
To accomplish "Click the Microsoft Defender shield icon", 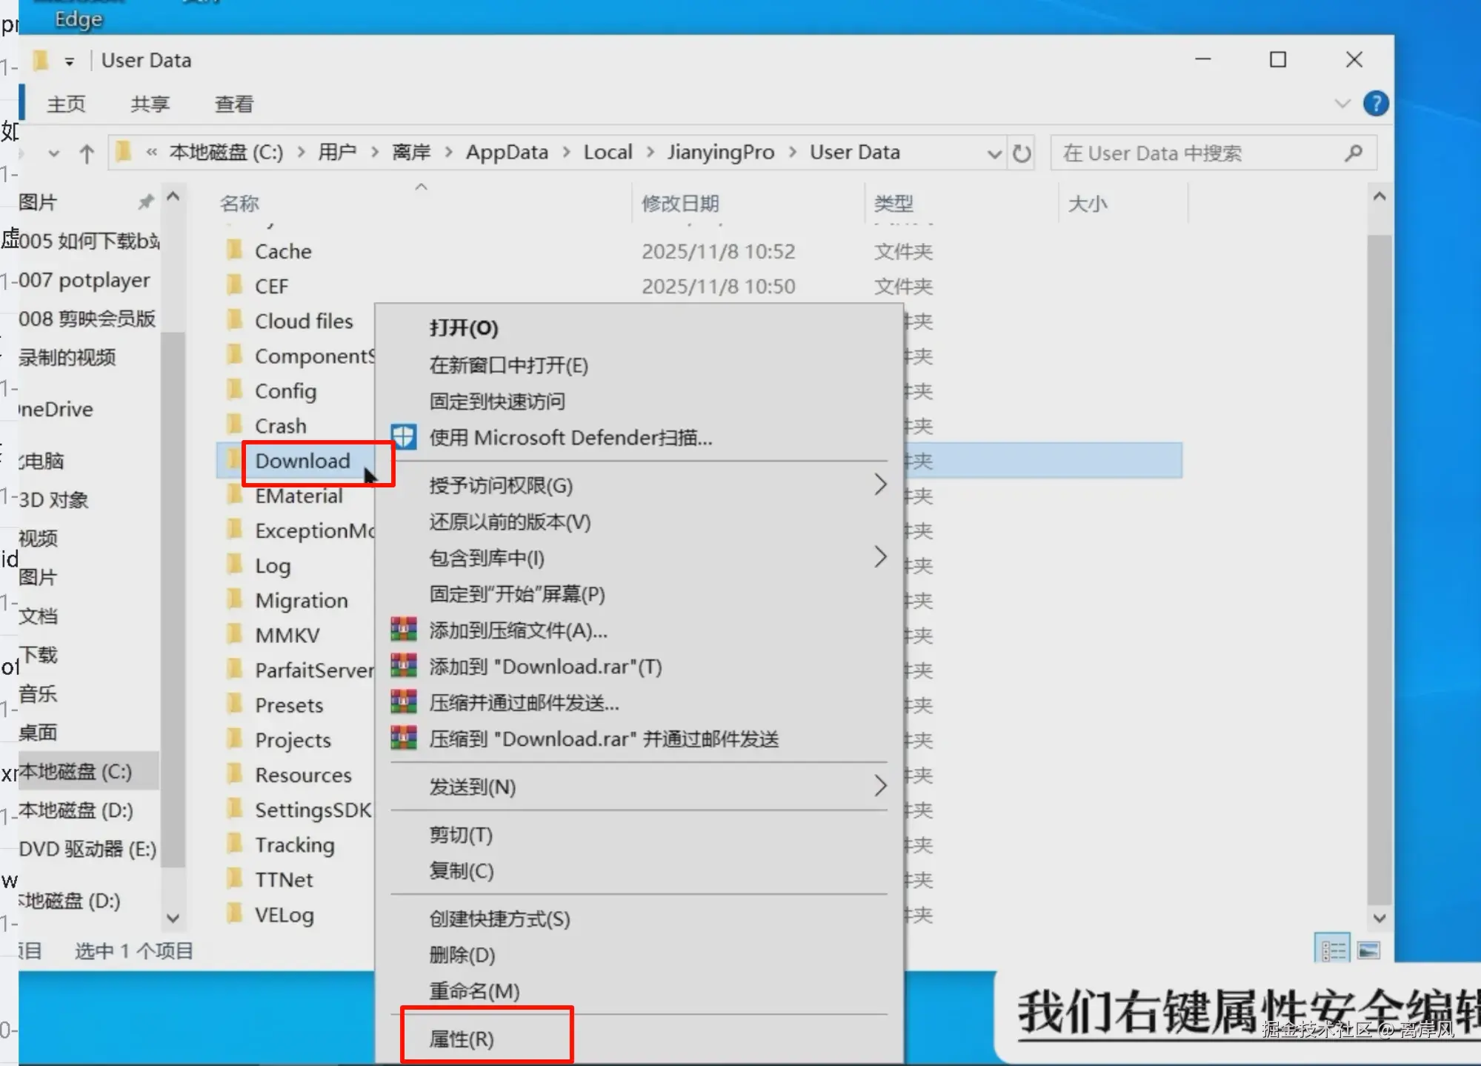I will (404, 437).
